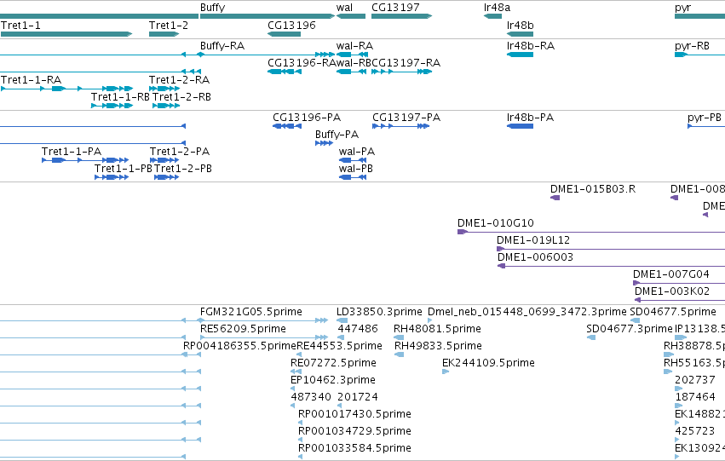Click the Ir48b-RA transcript label

[531, 46]
